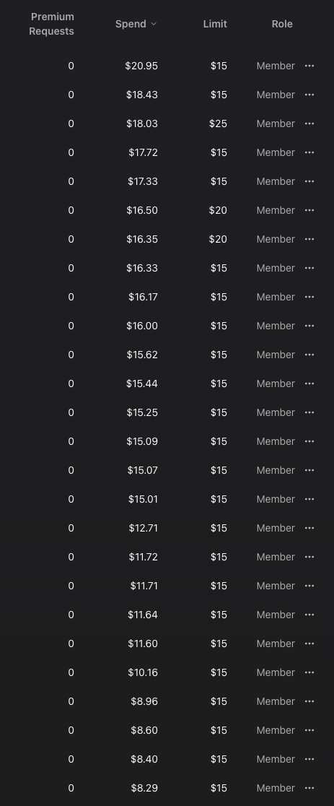
Task: Toggle sort order via Spend chevron
Action: point(153,24)
